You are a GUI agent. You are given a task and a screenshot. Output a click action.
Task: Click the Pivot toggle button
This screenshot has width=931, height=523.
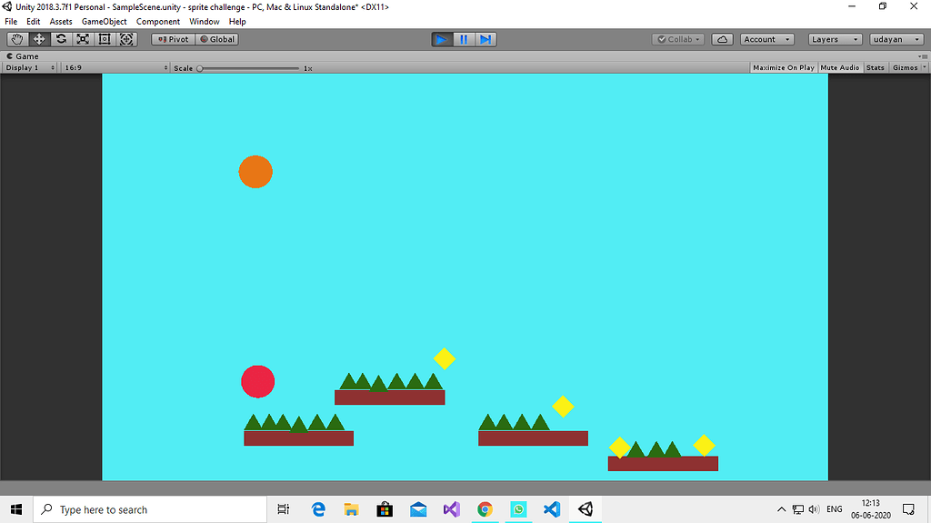173,39
